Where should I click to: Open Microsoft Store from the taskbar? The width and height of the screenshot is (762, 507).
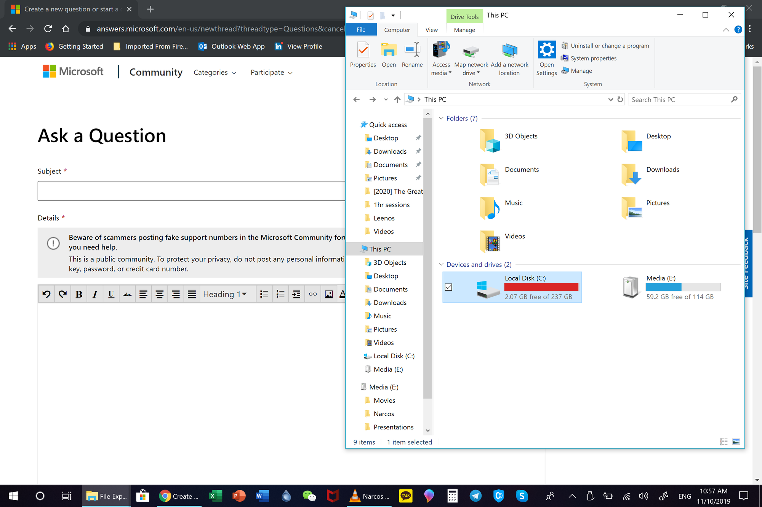[x=142, y=496]
